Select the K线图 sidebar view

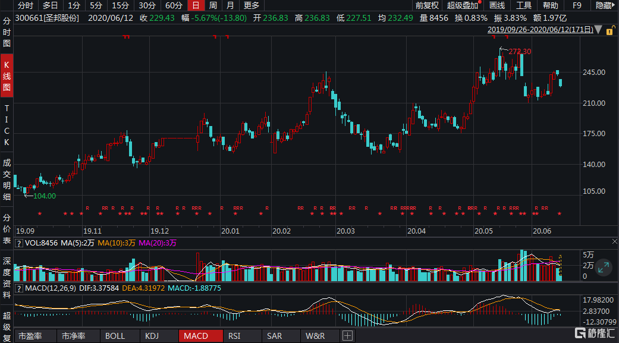7,75
